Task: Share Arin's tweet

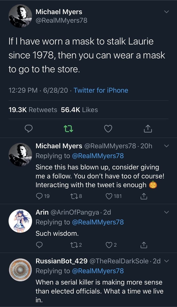Action: click(143, 245)
